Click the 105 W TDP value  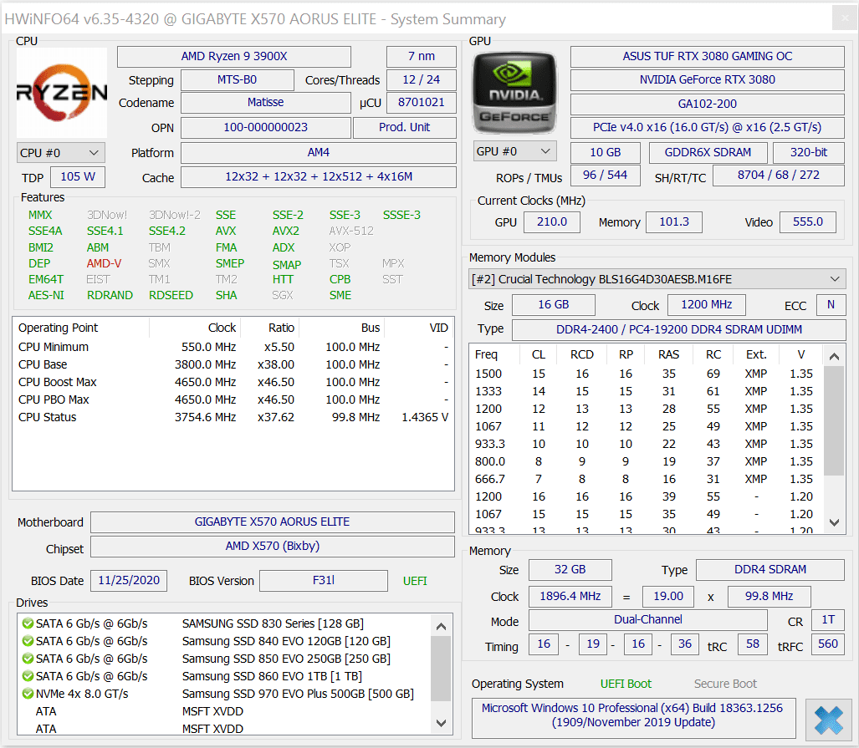(x=77, y=177)
